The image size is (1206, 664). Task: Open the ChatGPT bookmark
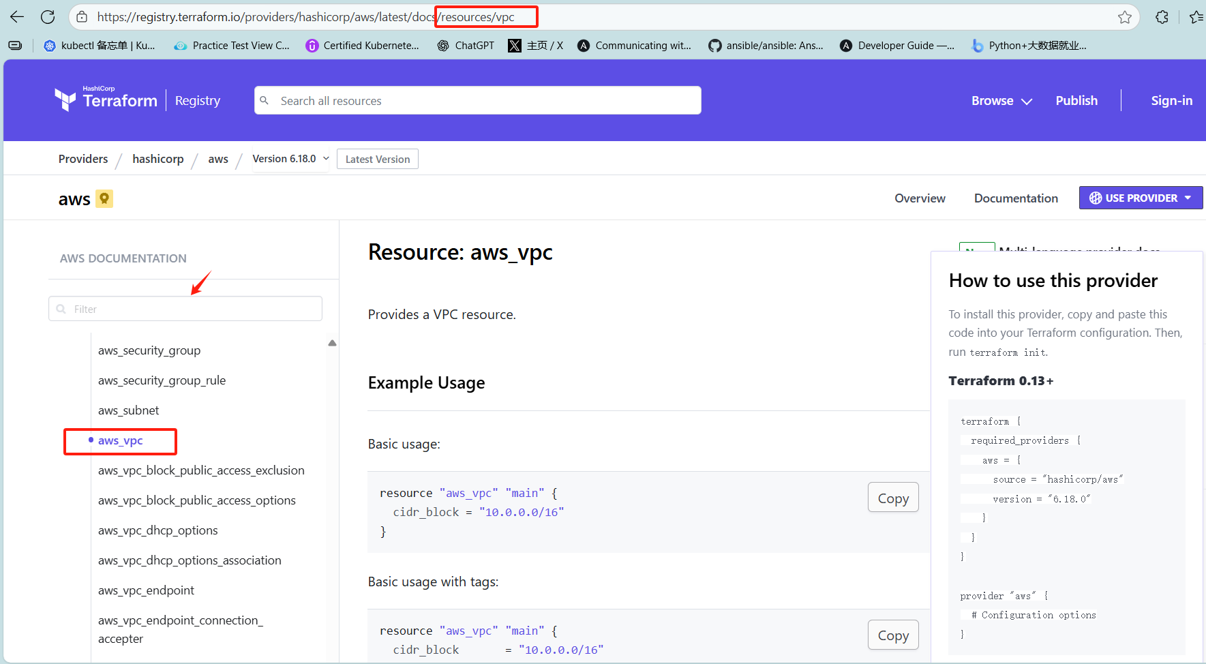466,46
